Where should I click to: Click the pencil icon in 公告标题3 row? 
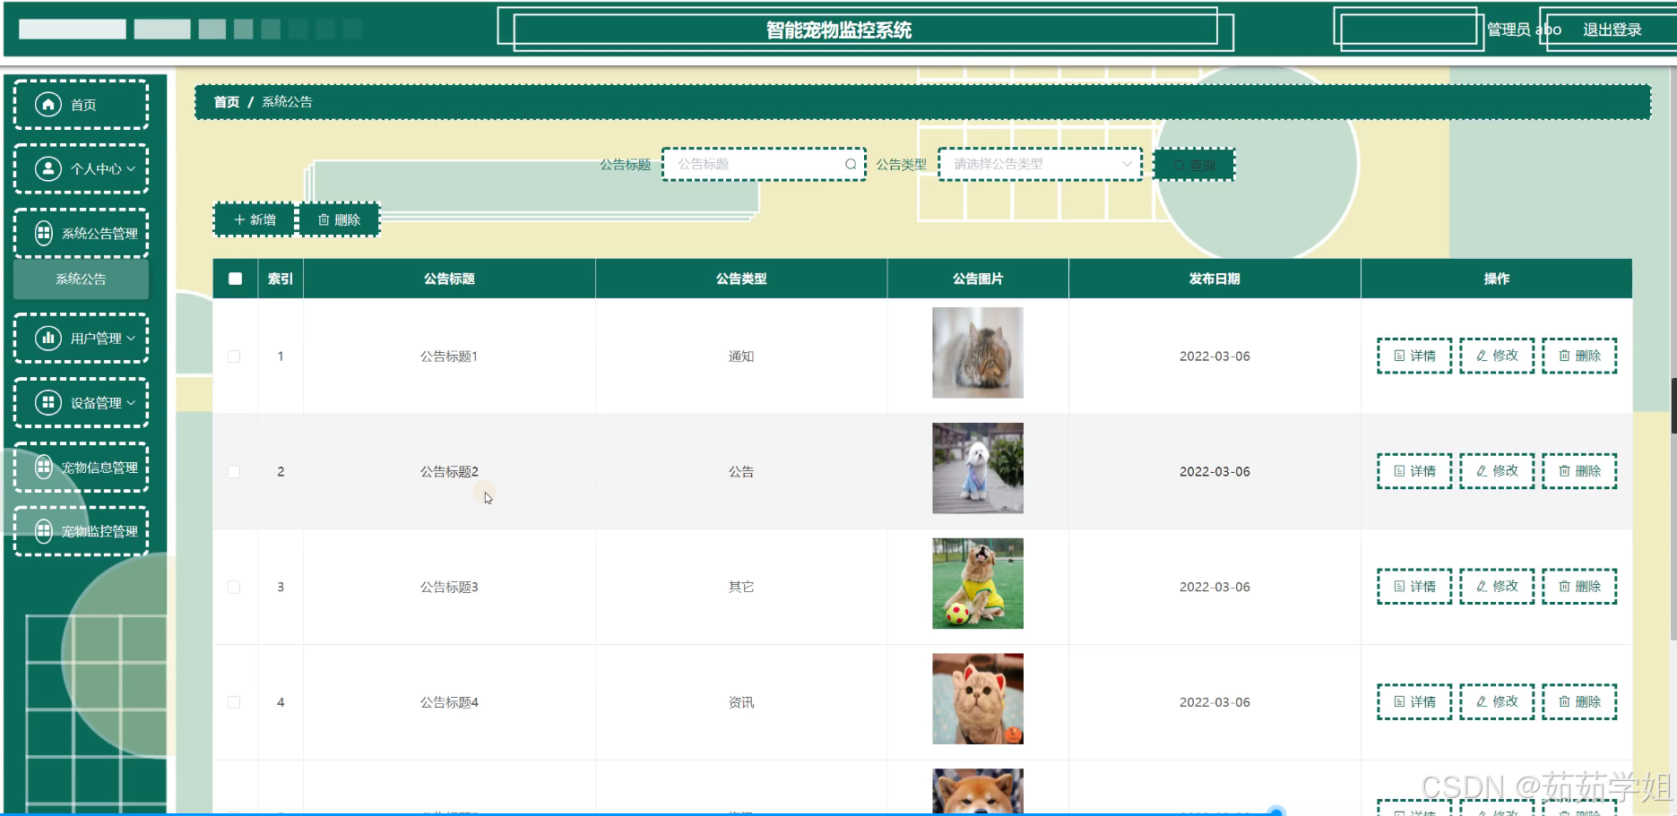coord(1482,587)
